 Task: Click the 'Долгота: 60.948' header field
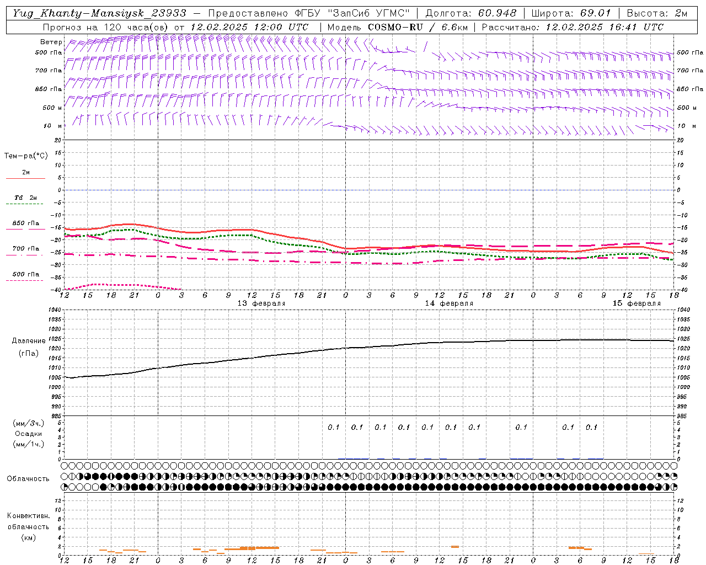pos(471,13)
